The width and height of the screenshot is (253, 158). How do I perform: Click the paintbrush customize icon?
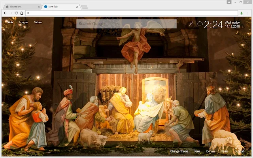point(191,24)
